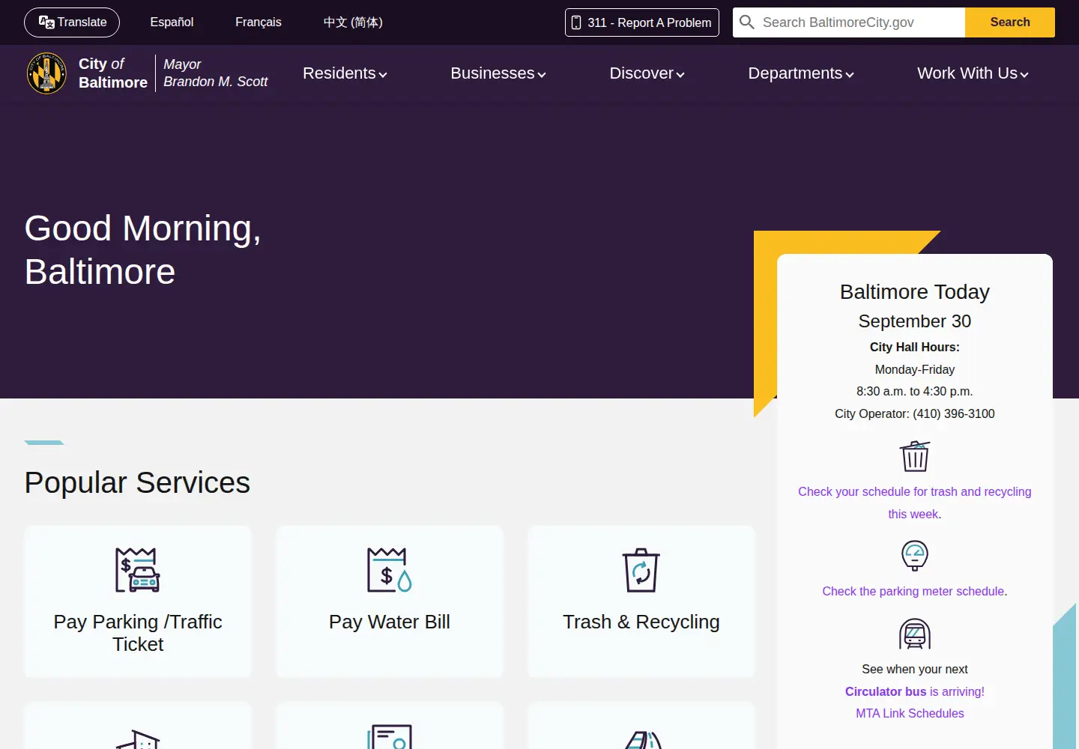Open 311 - Report A Problem
The height and width of the screenshot is (749, 1079).
pyautogui.click(x=642, y=22)
